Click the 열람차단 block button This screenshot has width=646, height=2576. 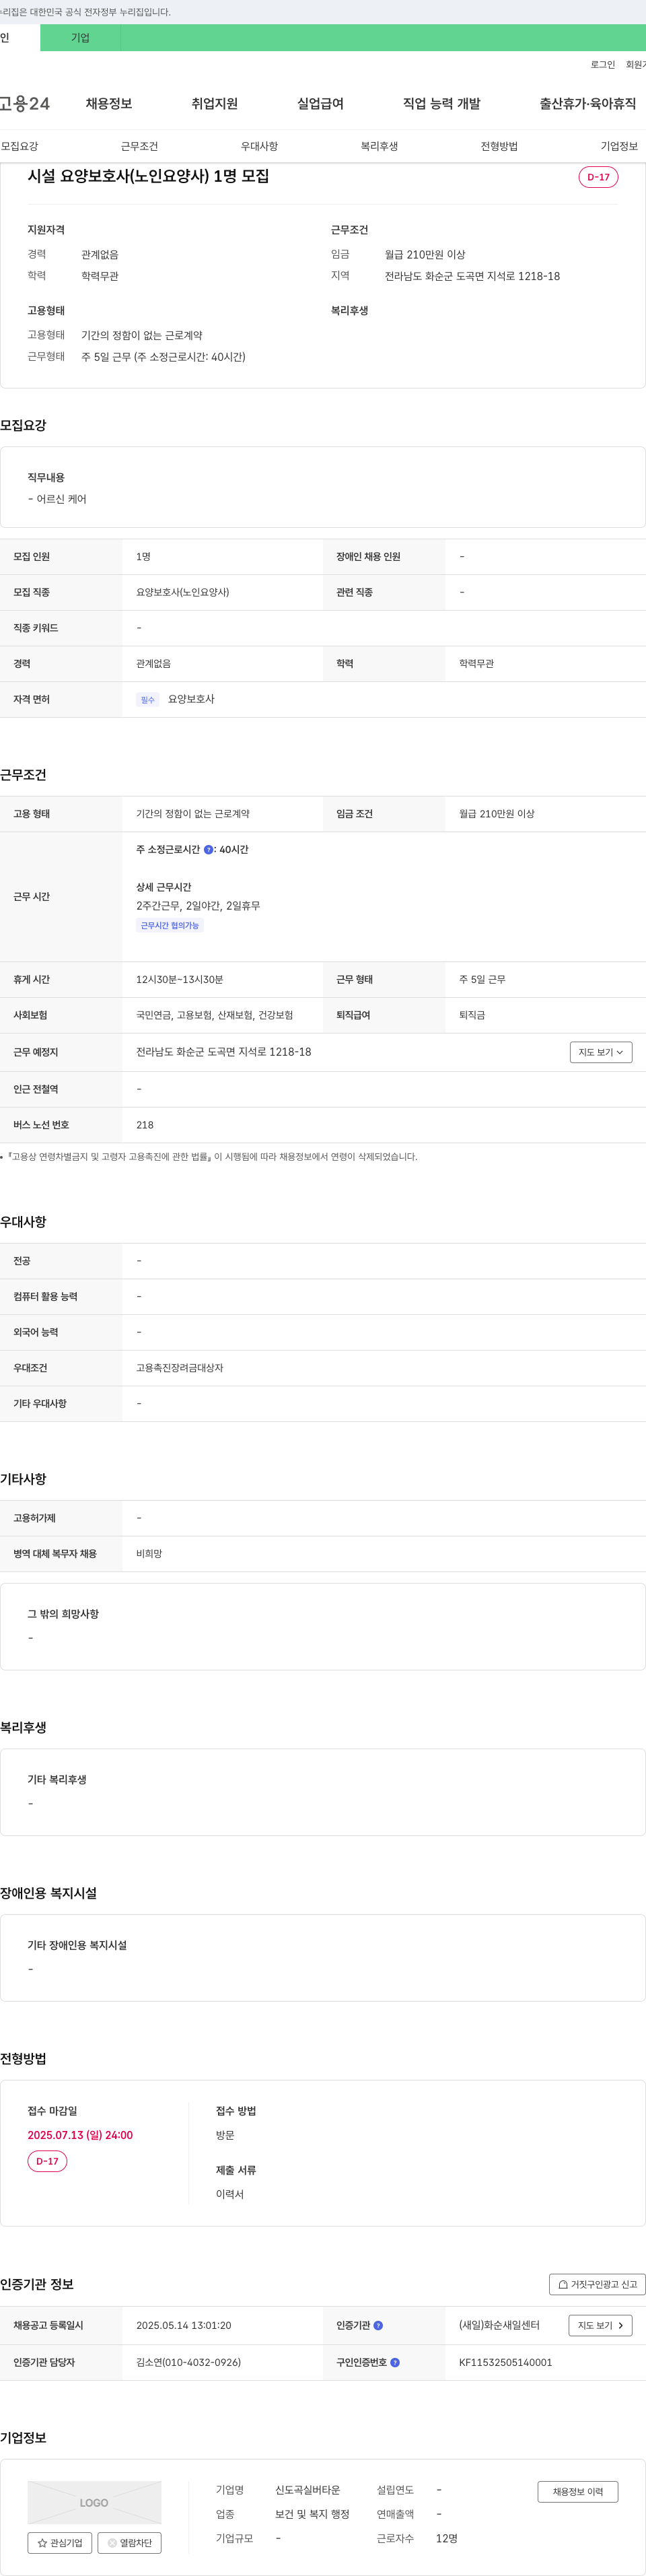(129, 2542)
